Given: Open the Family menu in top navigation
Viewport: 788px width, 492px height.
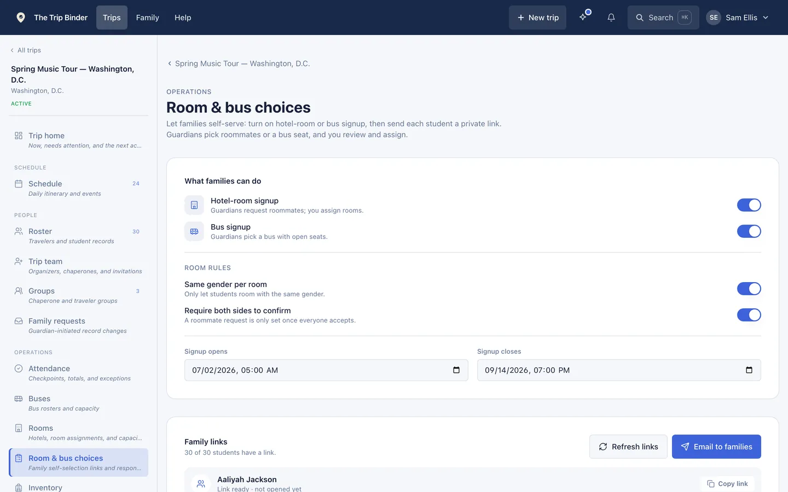Looking at the screenshot, I should pos(148,17).
